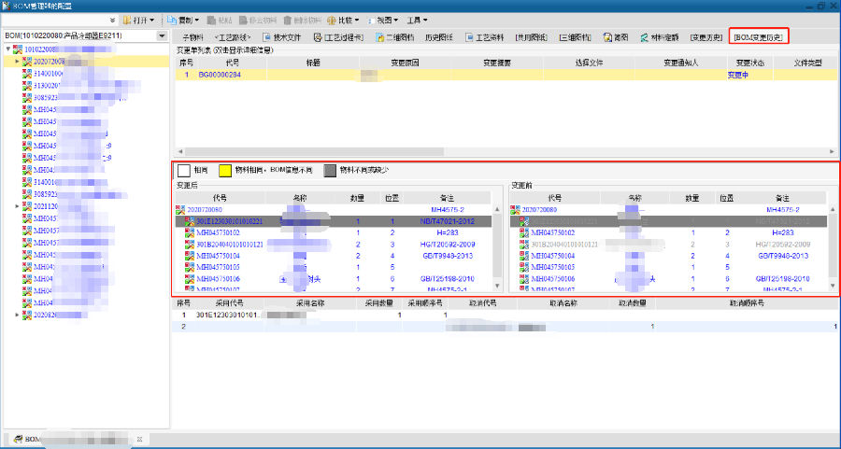Image resolution: width=841 pixels, height=449 pixels.
Task: Open the 二维图档 tab icon
Action: (379, 37)
